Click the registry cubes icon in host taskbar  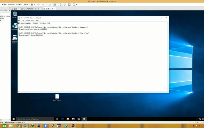pos(66,126)
